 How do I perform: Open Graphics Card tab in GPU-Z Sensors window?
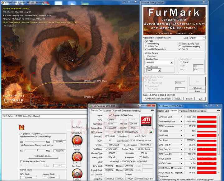163,111
